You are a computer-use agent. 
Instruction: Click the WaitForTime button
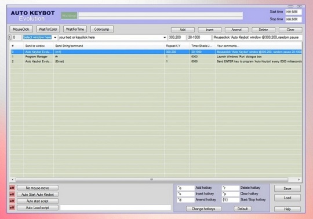[x=75, y=29]
